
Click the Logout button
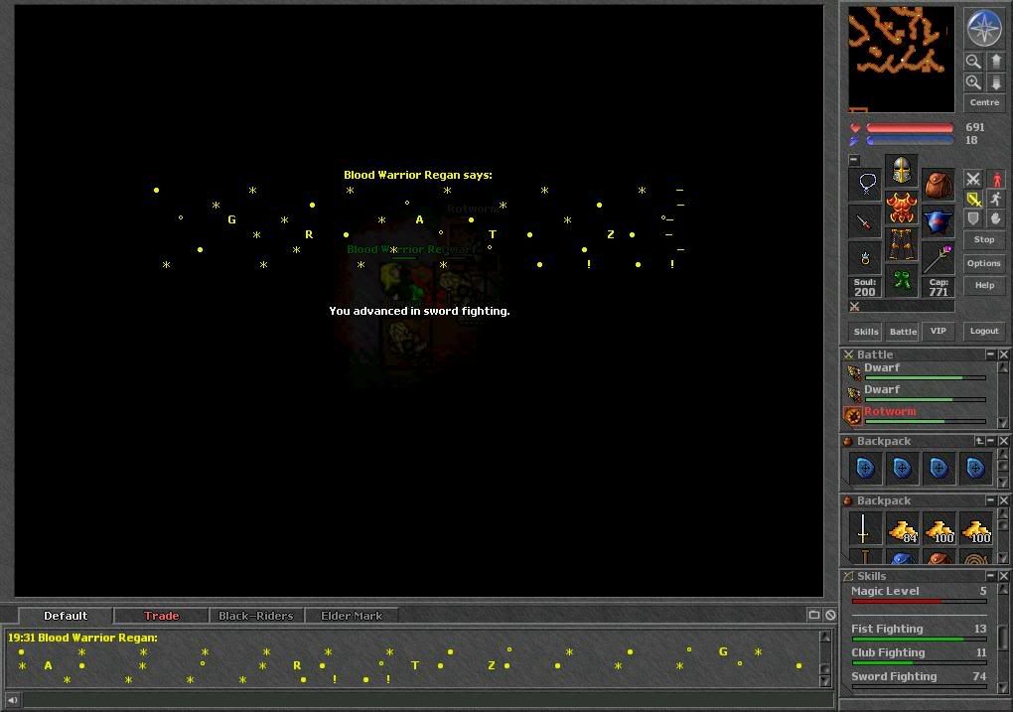[984, 331]
